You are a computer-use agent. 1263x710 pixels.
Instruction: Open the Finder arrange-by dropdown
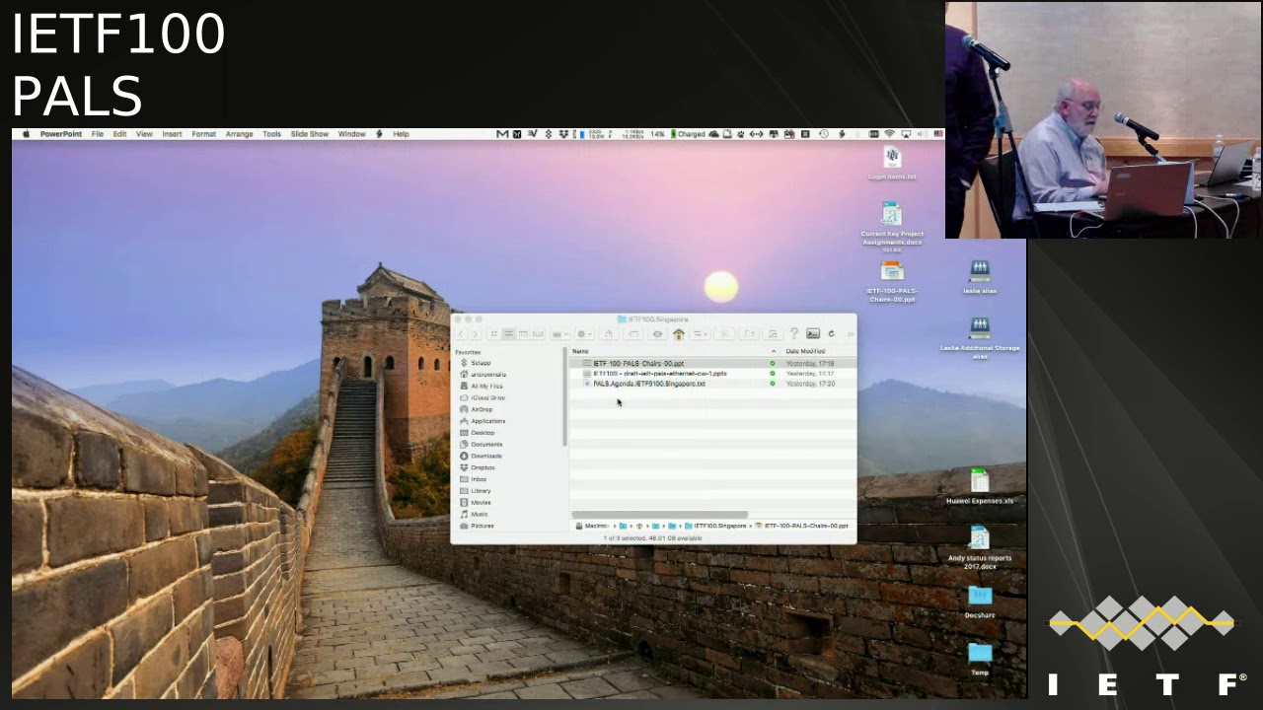pyautogui.click(x=560, y=334)
